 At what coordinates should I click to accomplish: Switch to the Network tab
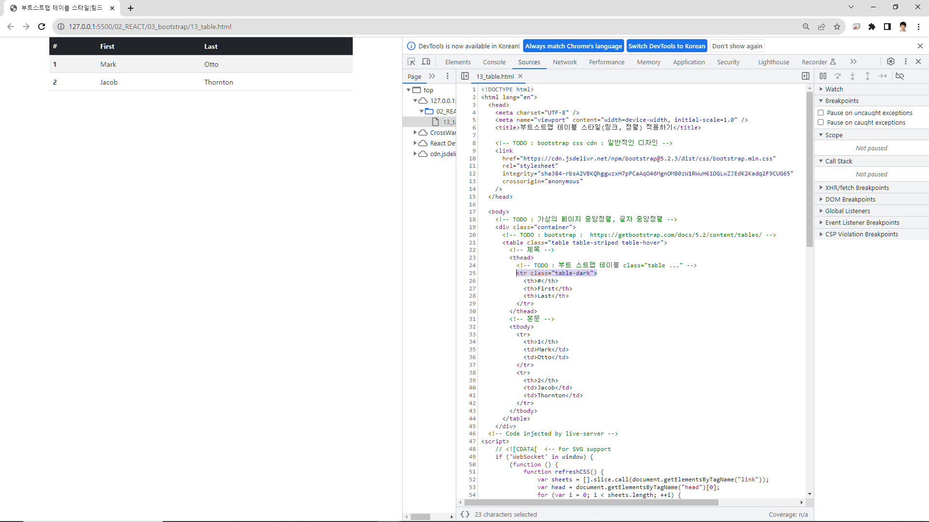tap(565, 62)
